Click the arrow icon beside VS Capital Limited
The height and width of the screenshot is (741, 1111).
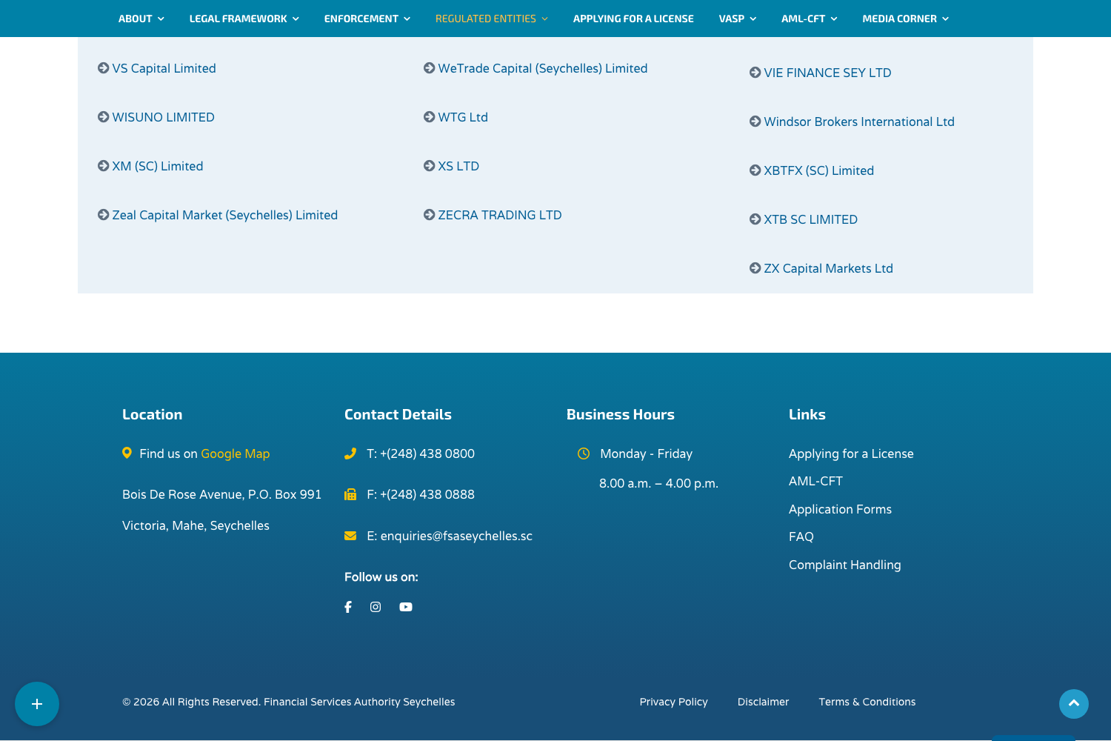(104, 68)
